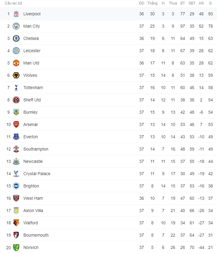Click the Arsenal club crest
Screen dimensions: 217x254
16,124
